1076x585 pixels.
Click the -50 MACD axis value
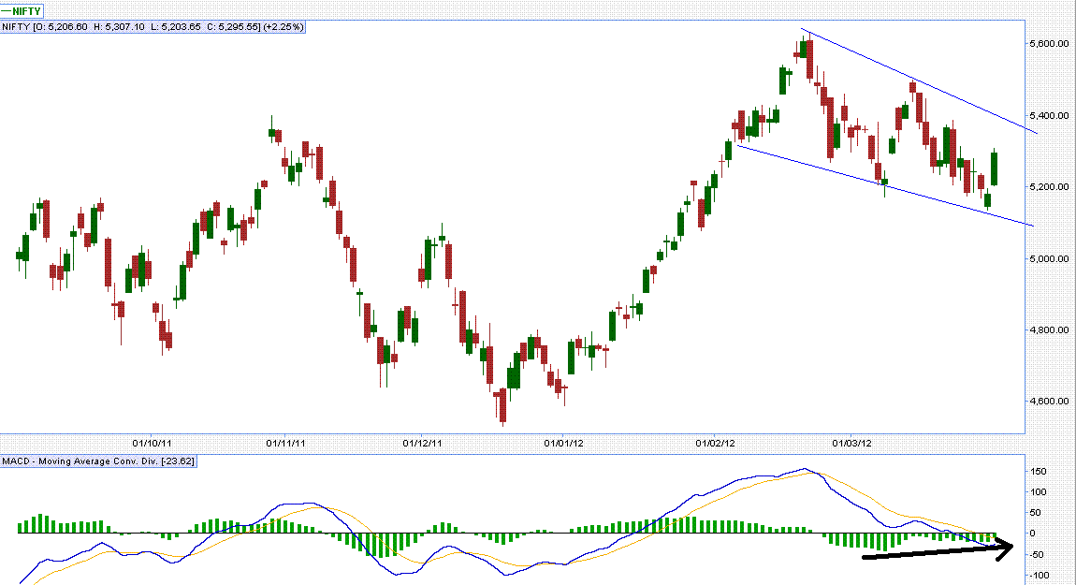(x=1037, y=555)
